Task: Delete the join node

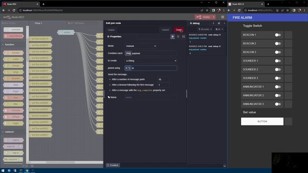Action: (x=111, y=30)
